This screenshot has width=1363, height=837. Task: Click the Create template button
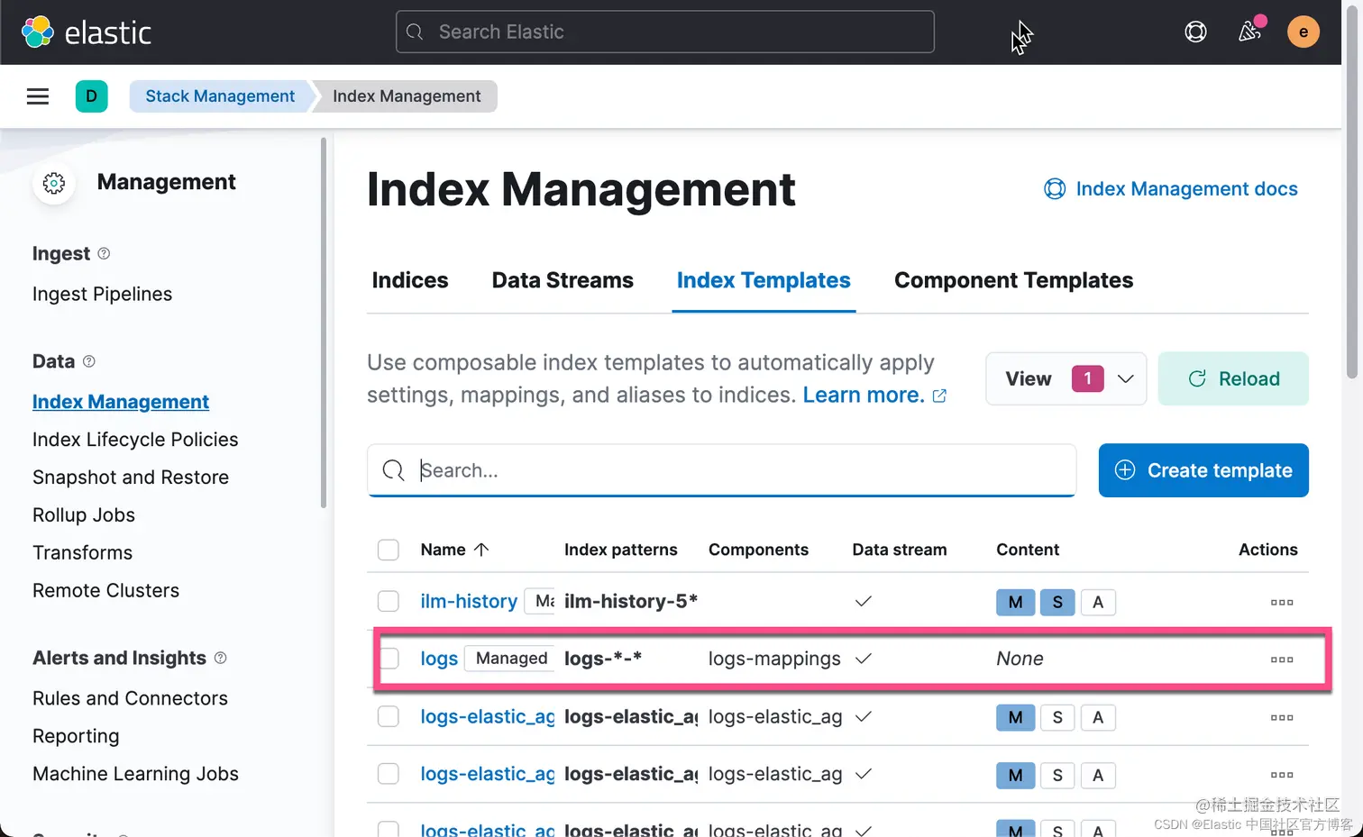[1203, 470]
